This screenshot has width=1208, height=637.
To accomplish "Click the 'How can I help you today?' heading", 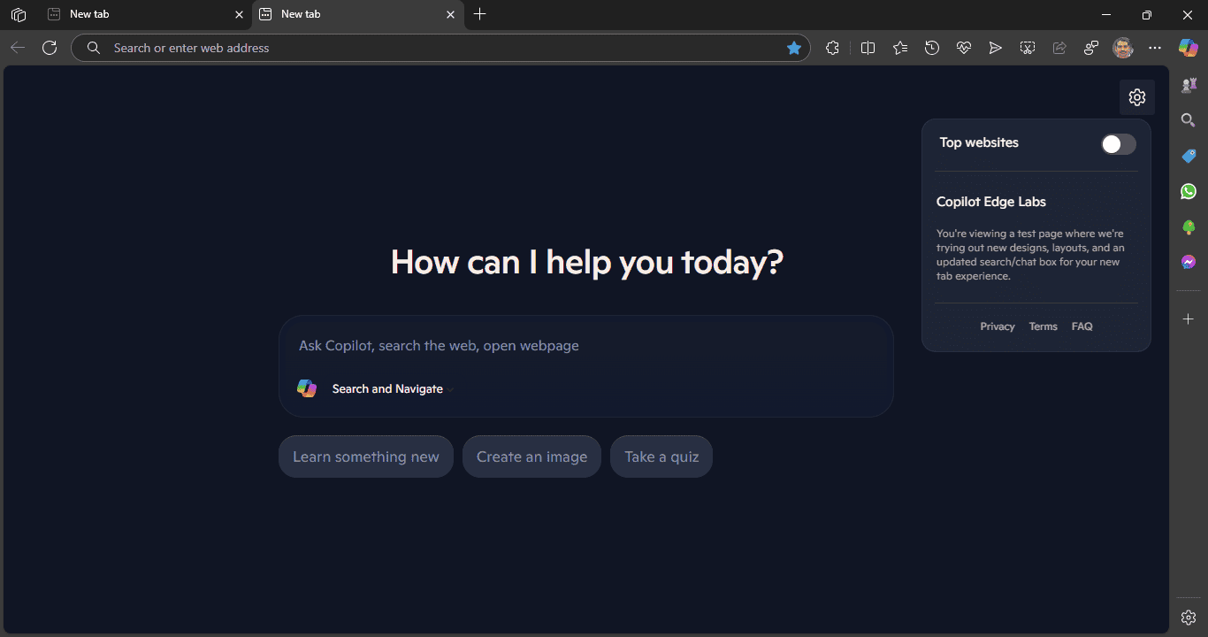I will tap(587, 262).
